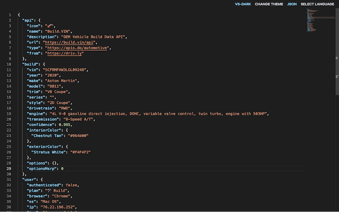Click line number 29 in the gutter

pyautogui.click(x=8, y=169)
